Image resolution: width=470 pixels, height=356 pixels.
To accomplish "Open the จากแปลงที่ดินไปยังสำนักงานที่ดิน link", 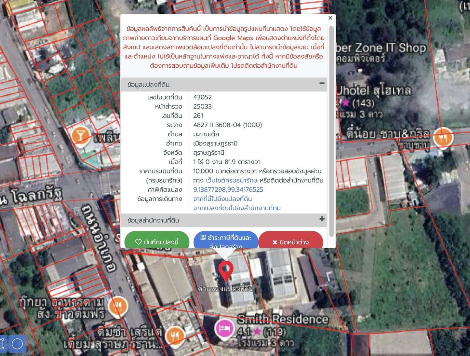I will point(237,208).
